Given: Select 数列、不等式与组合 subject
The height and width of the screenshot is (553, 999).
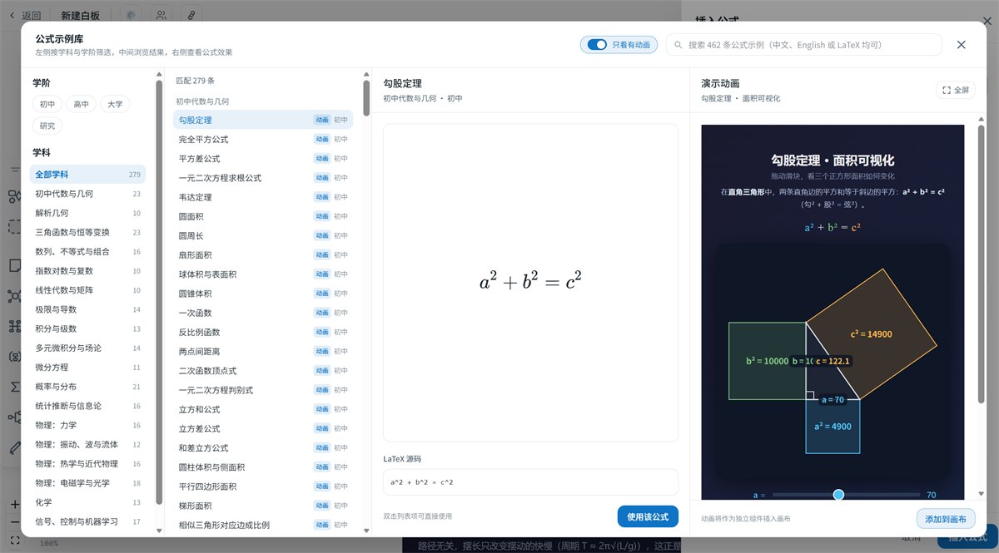Looking at the screenshot, I should 87,251.
